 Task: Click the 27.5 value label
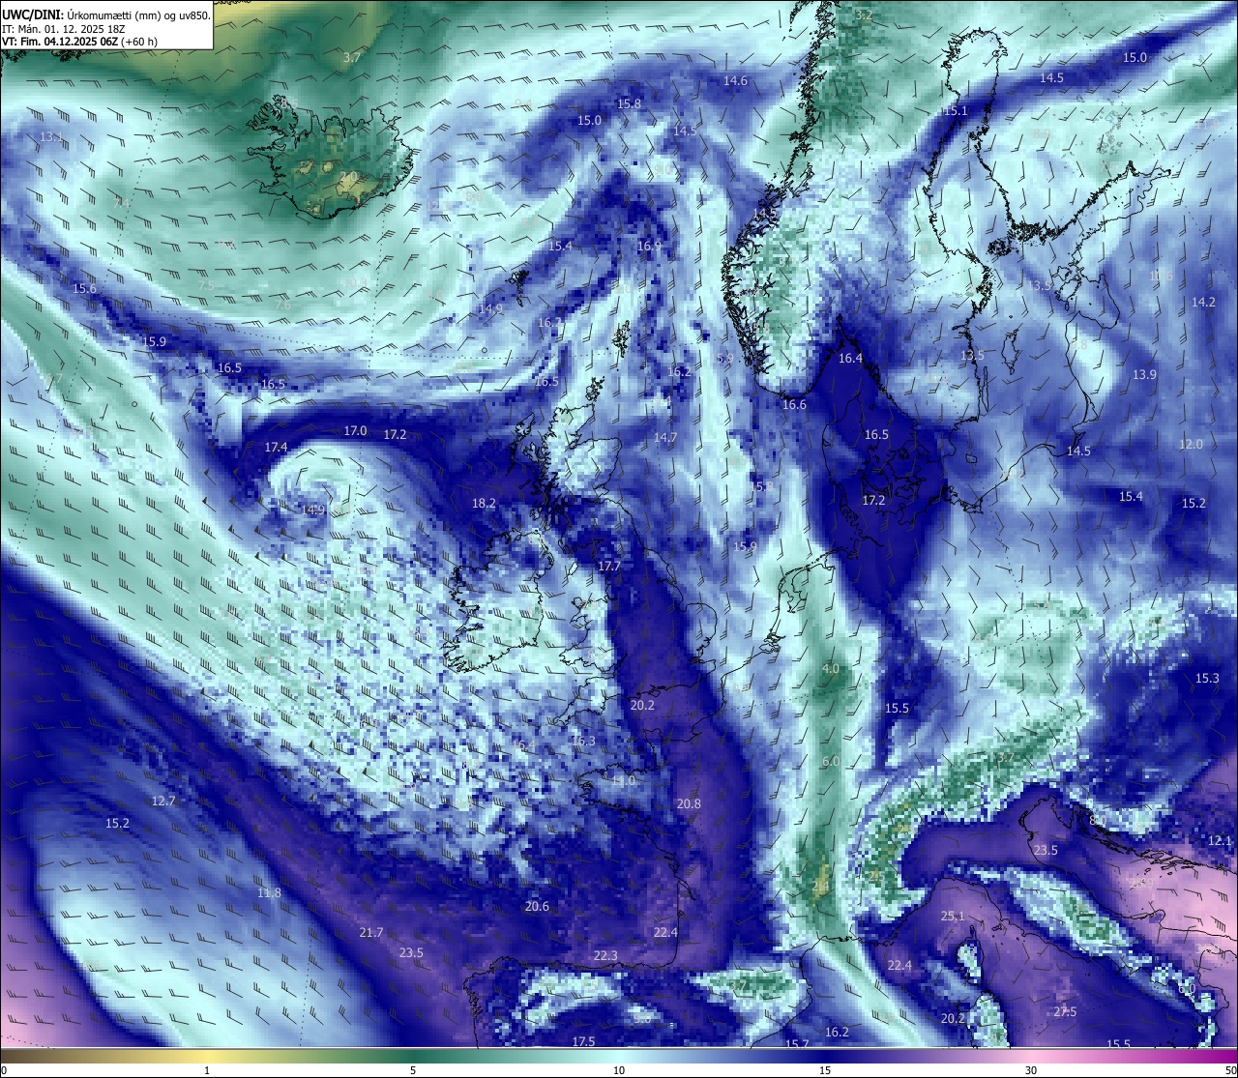coord(1065,1011)
